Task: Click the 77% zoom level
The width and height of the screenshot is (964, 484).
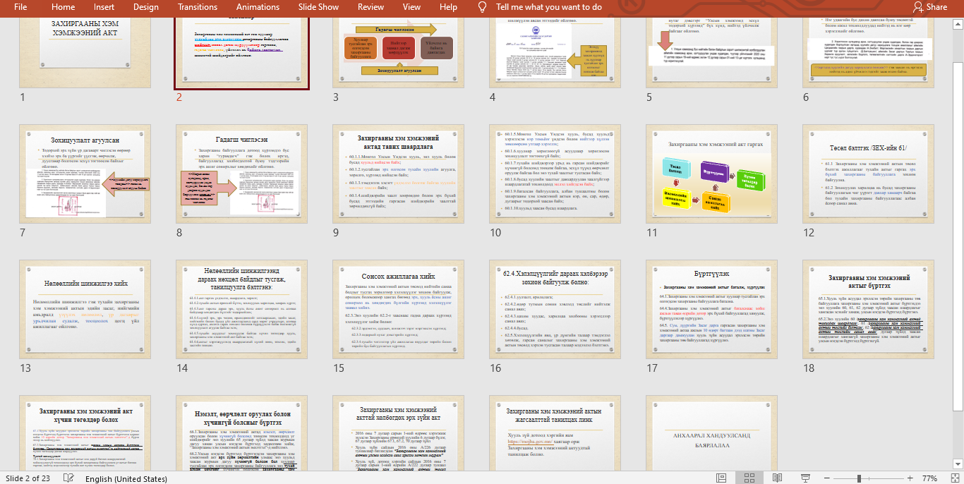Action: click(x=929, y=478)
